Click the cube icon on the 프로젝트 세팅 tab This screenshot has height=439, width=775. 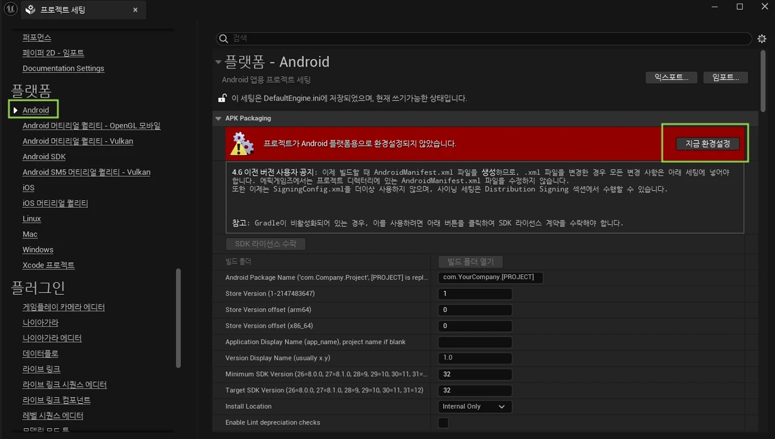tap(29, 9)
